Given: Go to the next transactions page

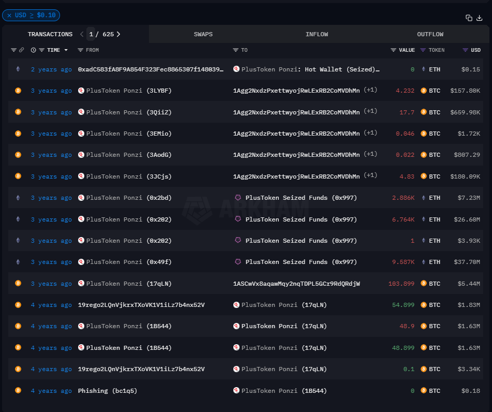Looking at the screenshot, I should [118, 34].
